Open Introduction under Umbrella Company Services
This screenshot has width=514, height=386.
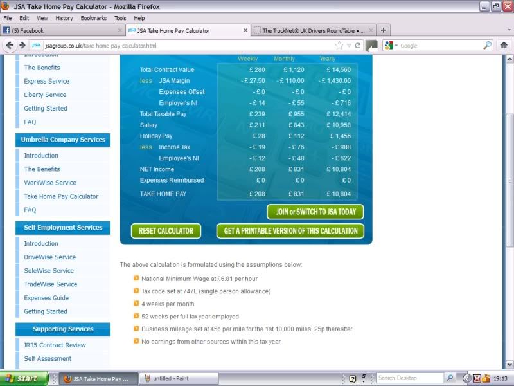(41, 156)
